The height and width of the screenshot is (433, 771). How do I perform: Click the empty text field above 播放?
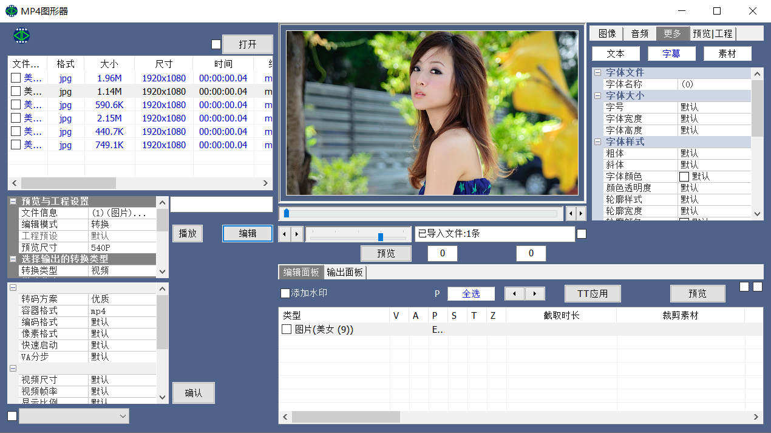222,204
